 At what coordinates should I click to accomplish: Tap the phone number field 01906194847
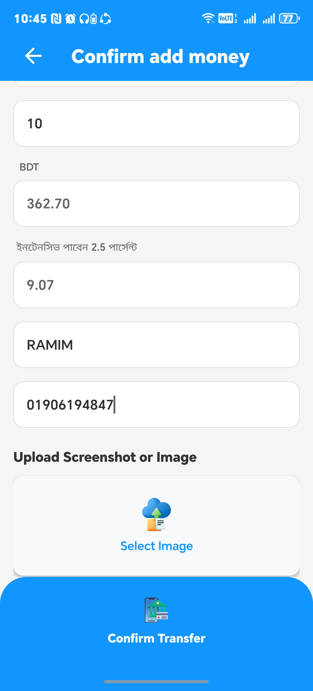(x=156, y=405)
